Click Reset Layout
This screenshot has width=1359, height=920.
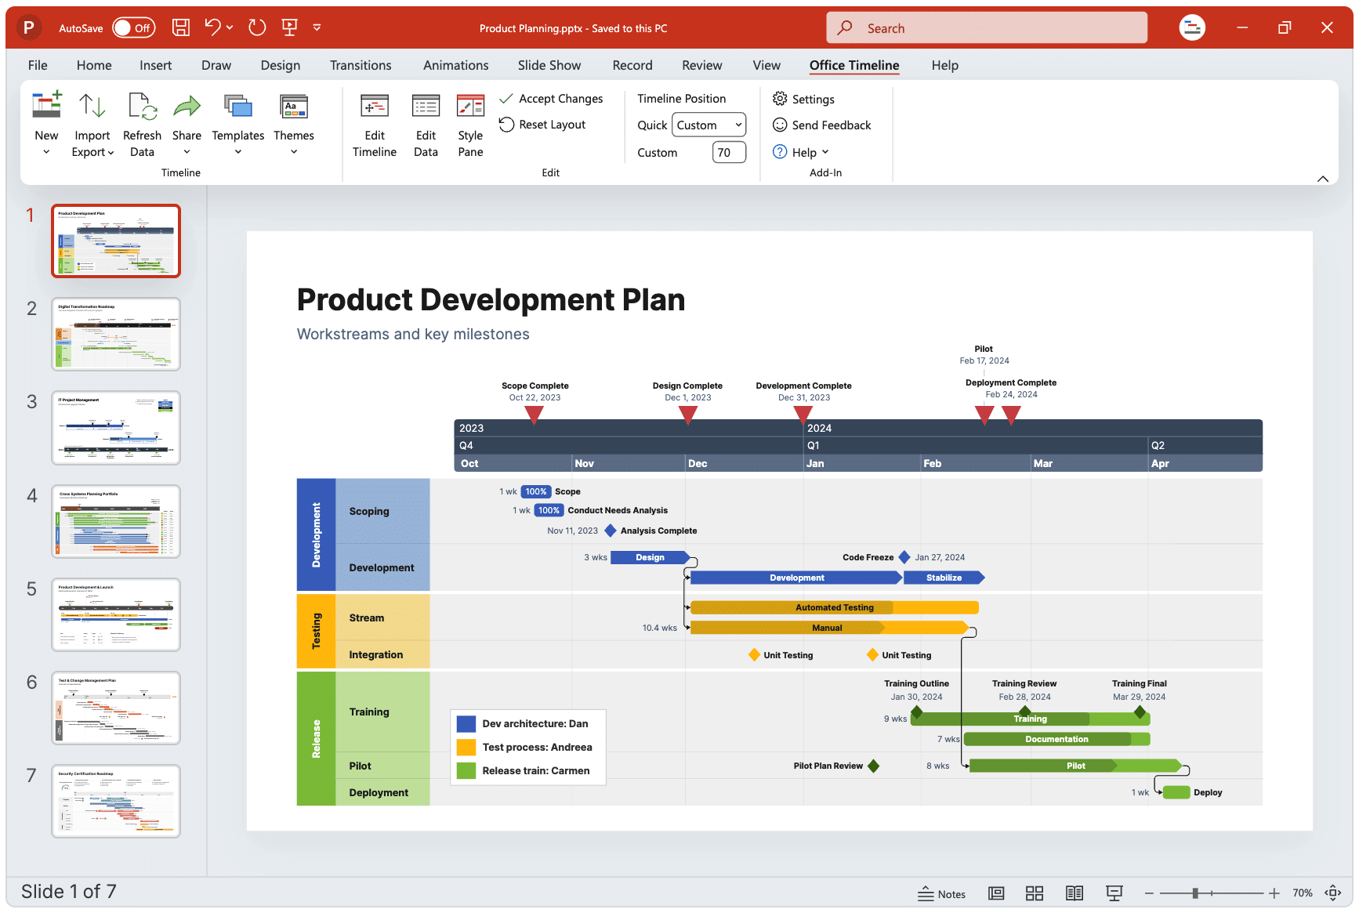pyautogui.click(x=542, y=125)
